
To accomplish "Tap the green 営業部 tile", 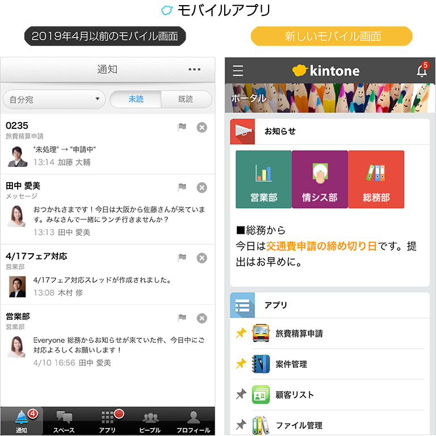I will point(263,179).
